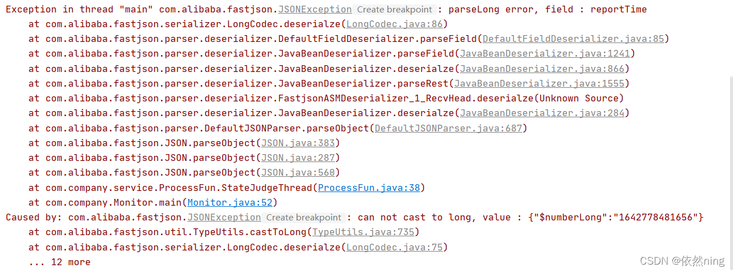Create breakpoint for main thread exception

click(395, 9)
